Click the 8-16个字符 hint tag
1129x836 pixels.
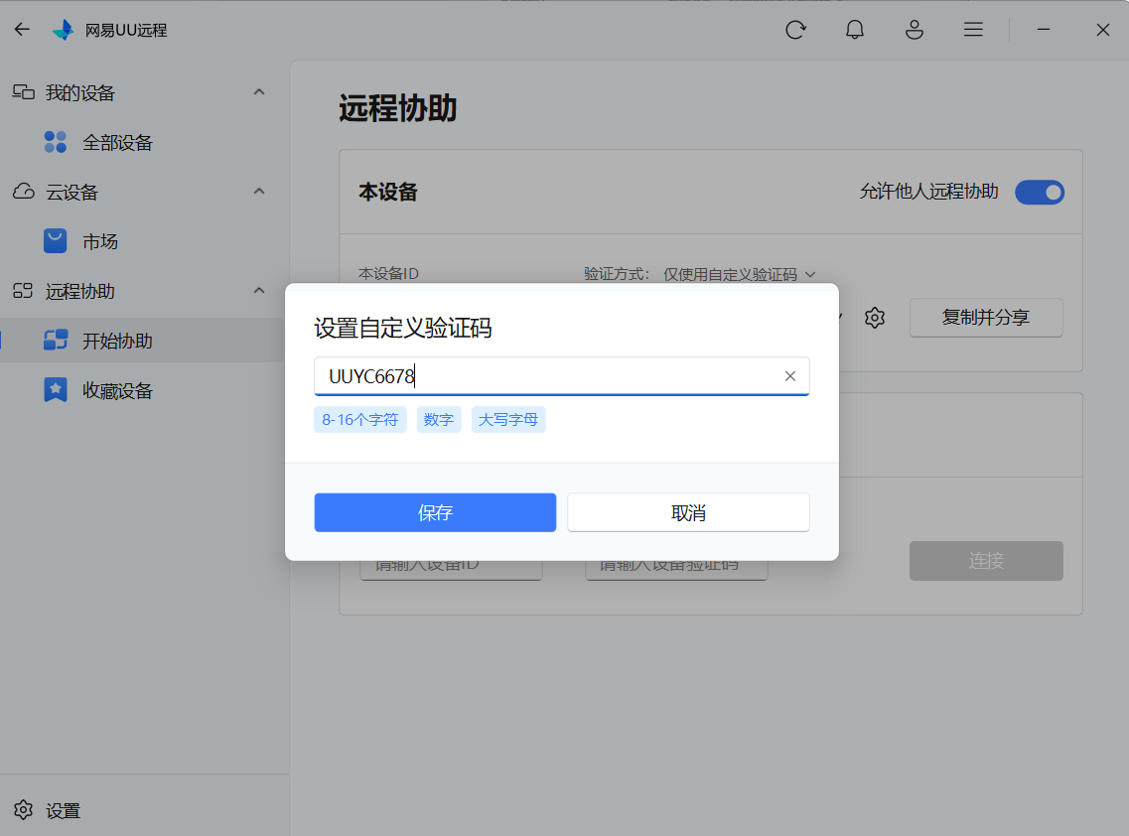tap(360, 420)
